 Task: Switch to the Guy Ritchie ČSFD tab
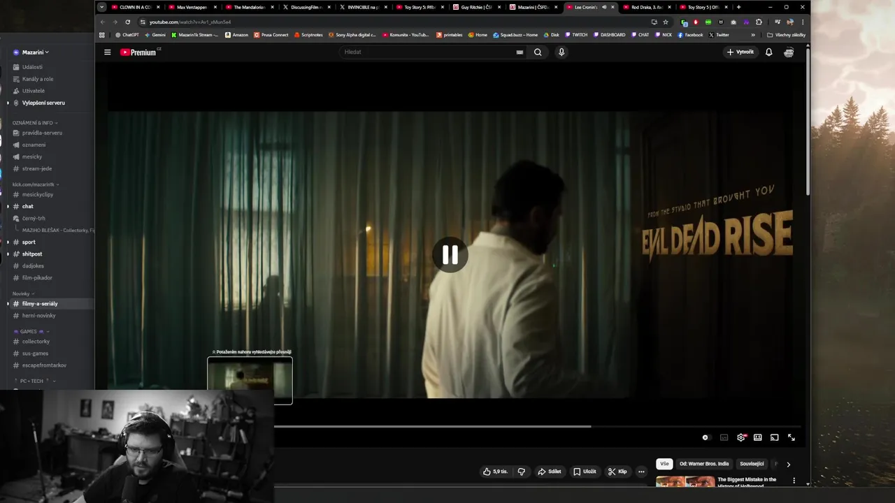(475, 7)
